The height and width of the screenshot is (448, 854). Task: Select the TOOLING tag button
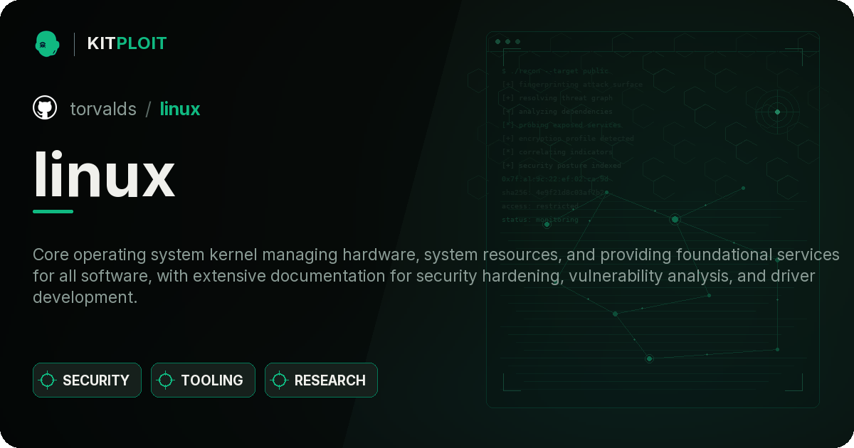click(203, 380)
